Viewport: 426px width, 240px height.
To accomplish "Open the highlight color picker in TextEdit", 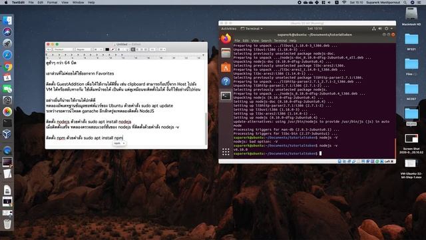I will [113, 49].
